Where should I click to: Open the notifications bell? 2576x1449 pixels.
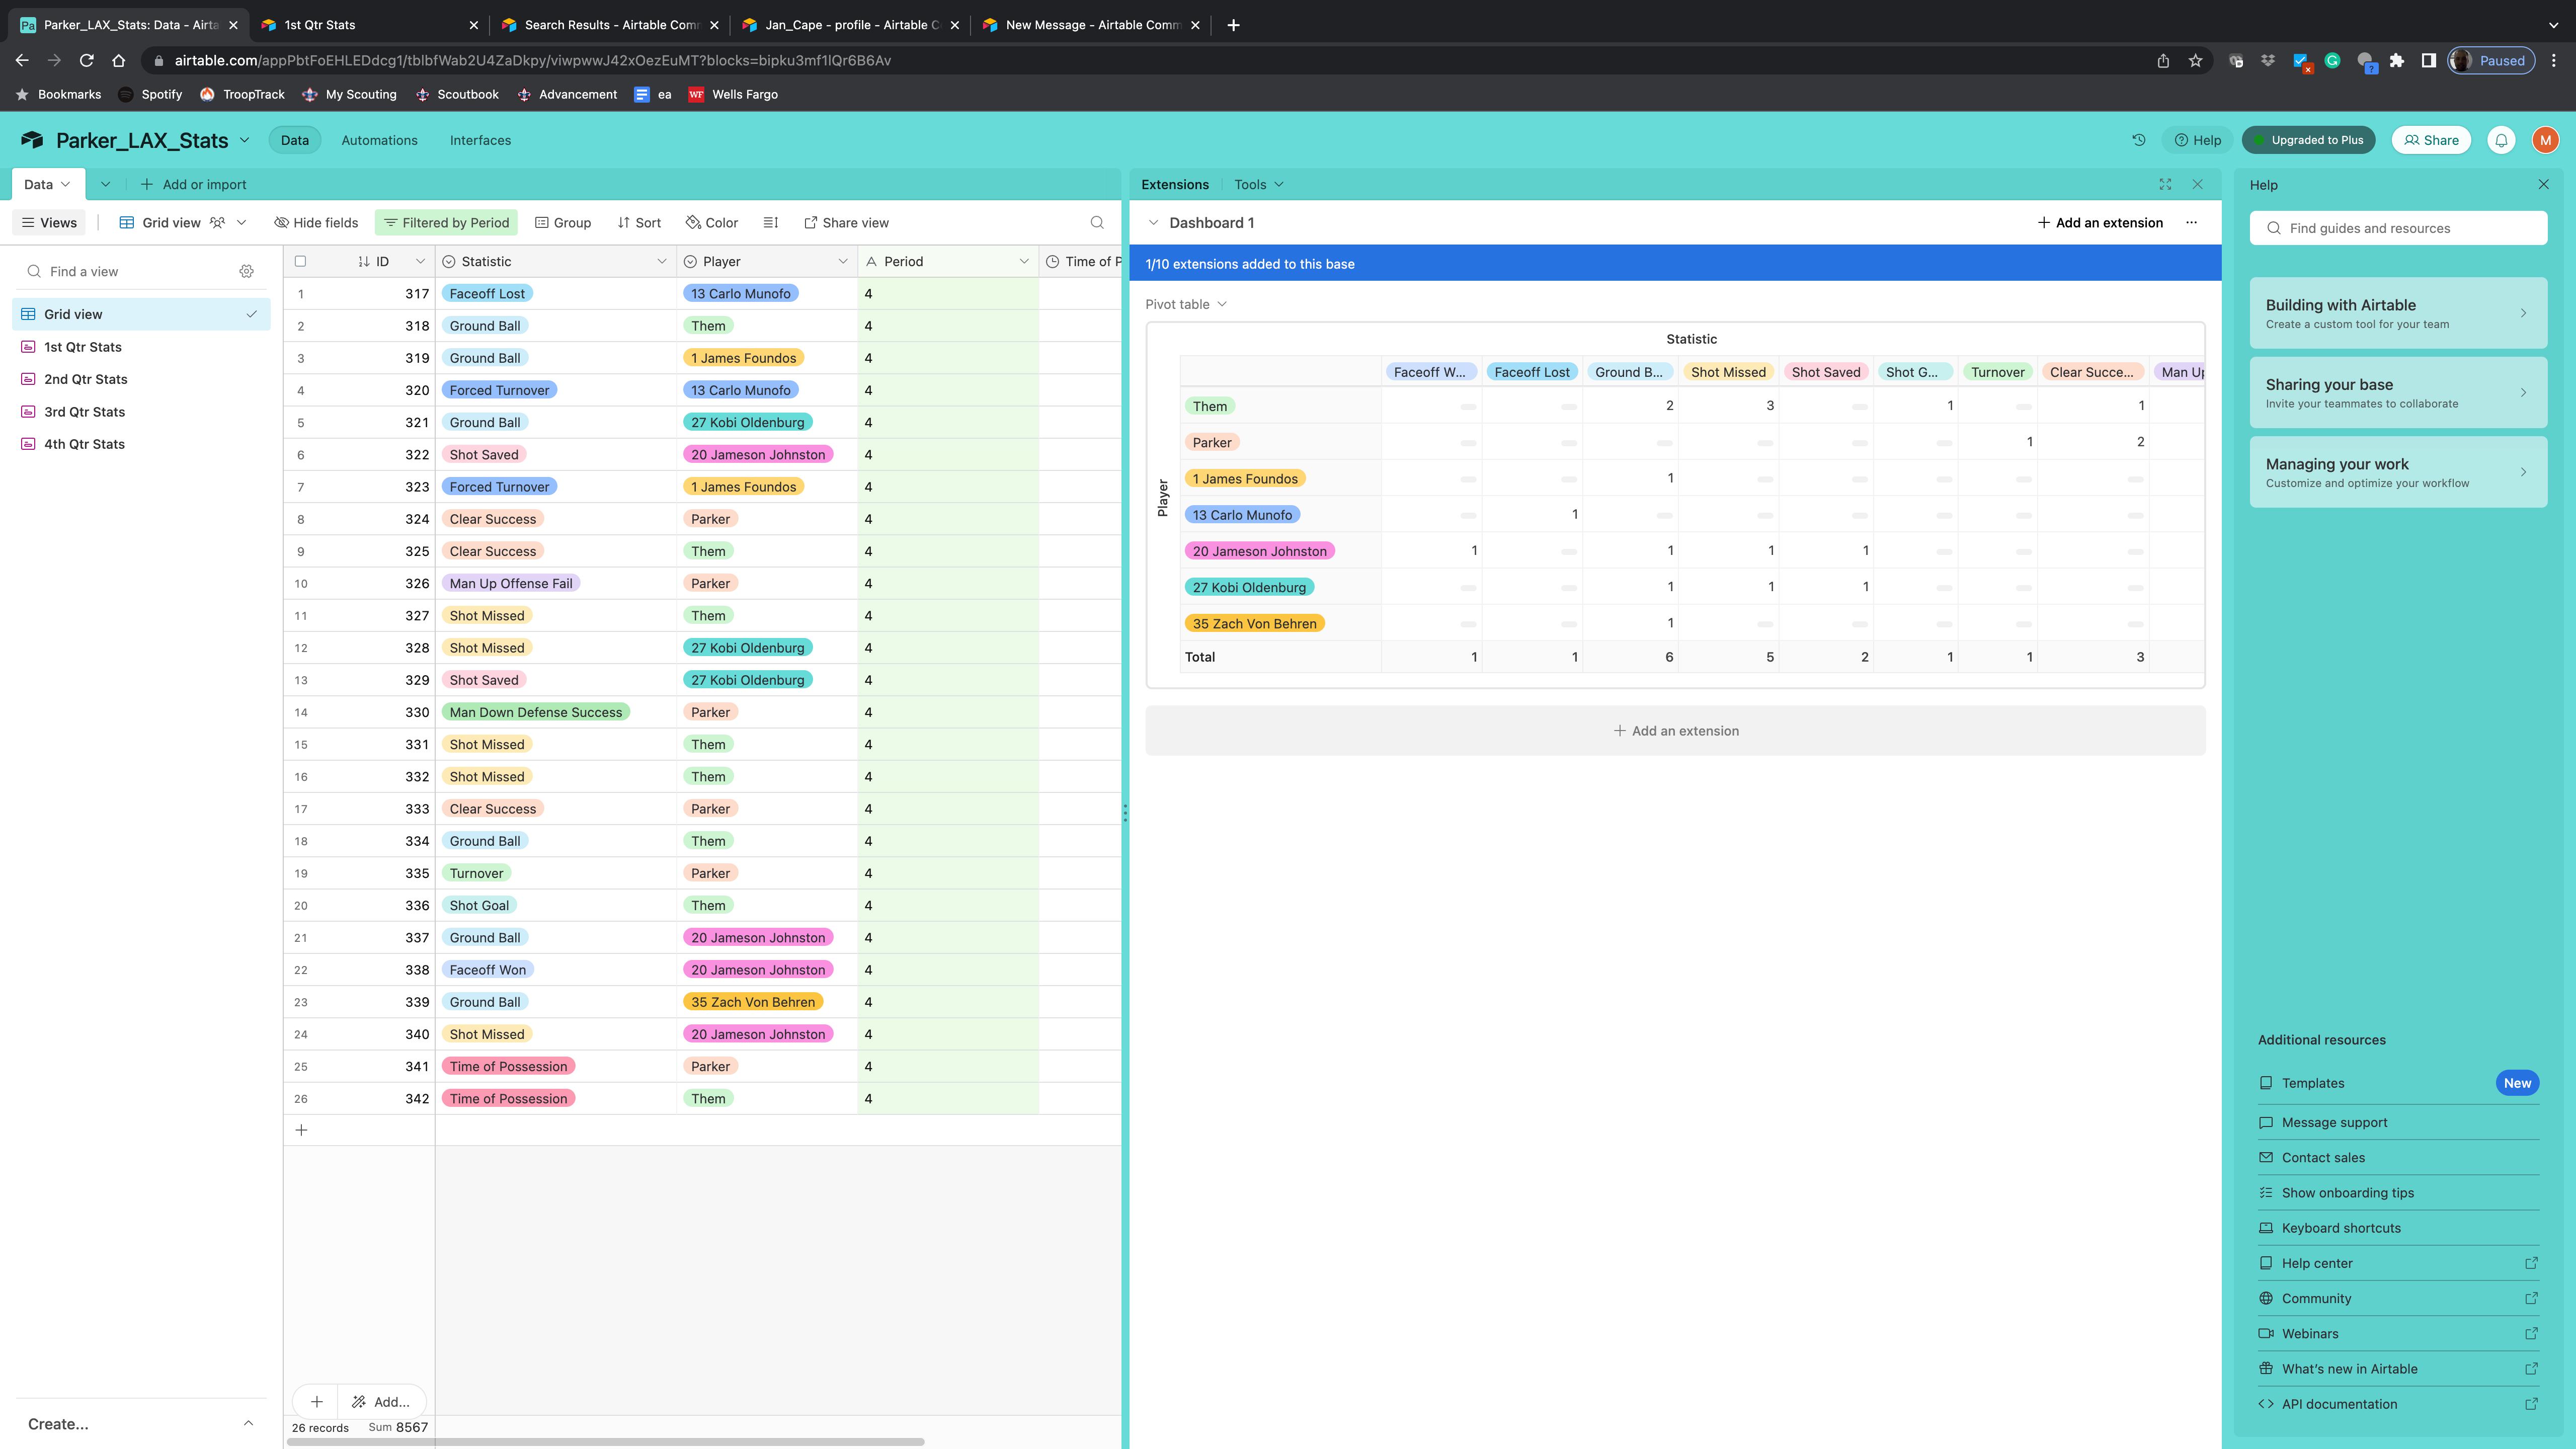click(x=2501, y=140)
